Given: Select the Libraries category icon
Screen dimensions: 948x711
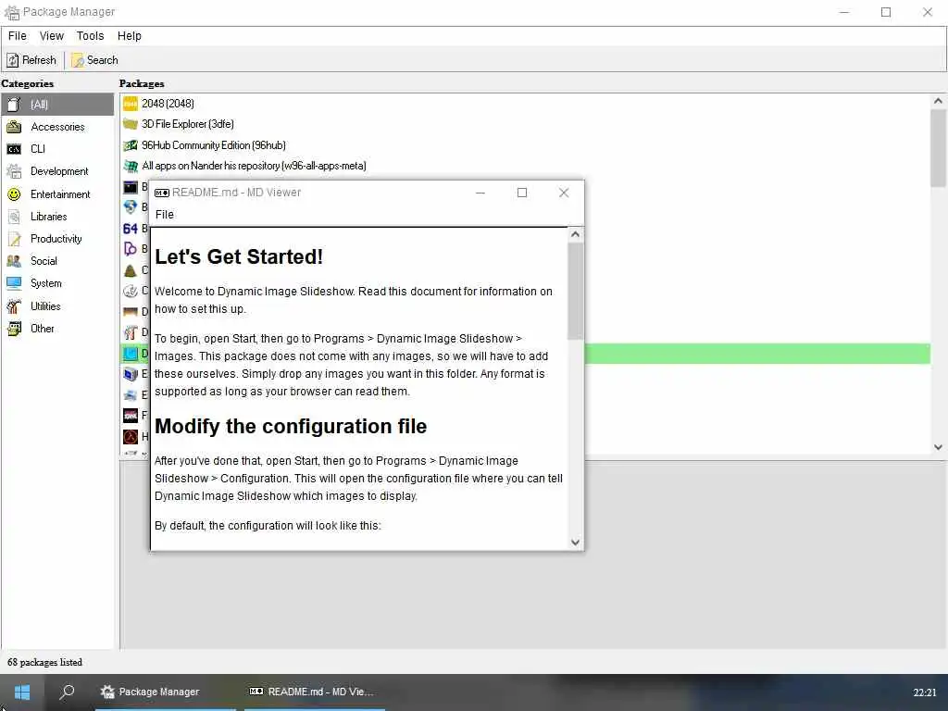Looking at the screenshot, I should coord(14,217).
